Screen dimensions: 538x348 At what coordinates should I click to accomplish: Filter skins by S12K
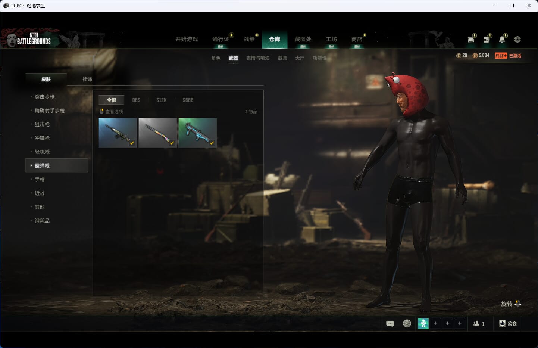pyautogui.click(x=161, y=100)
